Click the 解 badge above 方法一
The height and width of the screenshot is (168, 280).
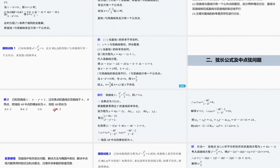pyautogui.click(x=192, y=146)
